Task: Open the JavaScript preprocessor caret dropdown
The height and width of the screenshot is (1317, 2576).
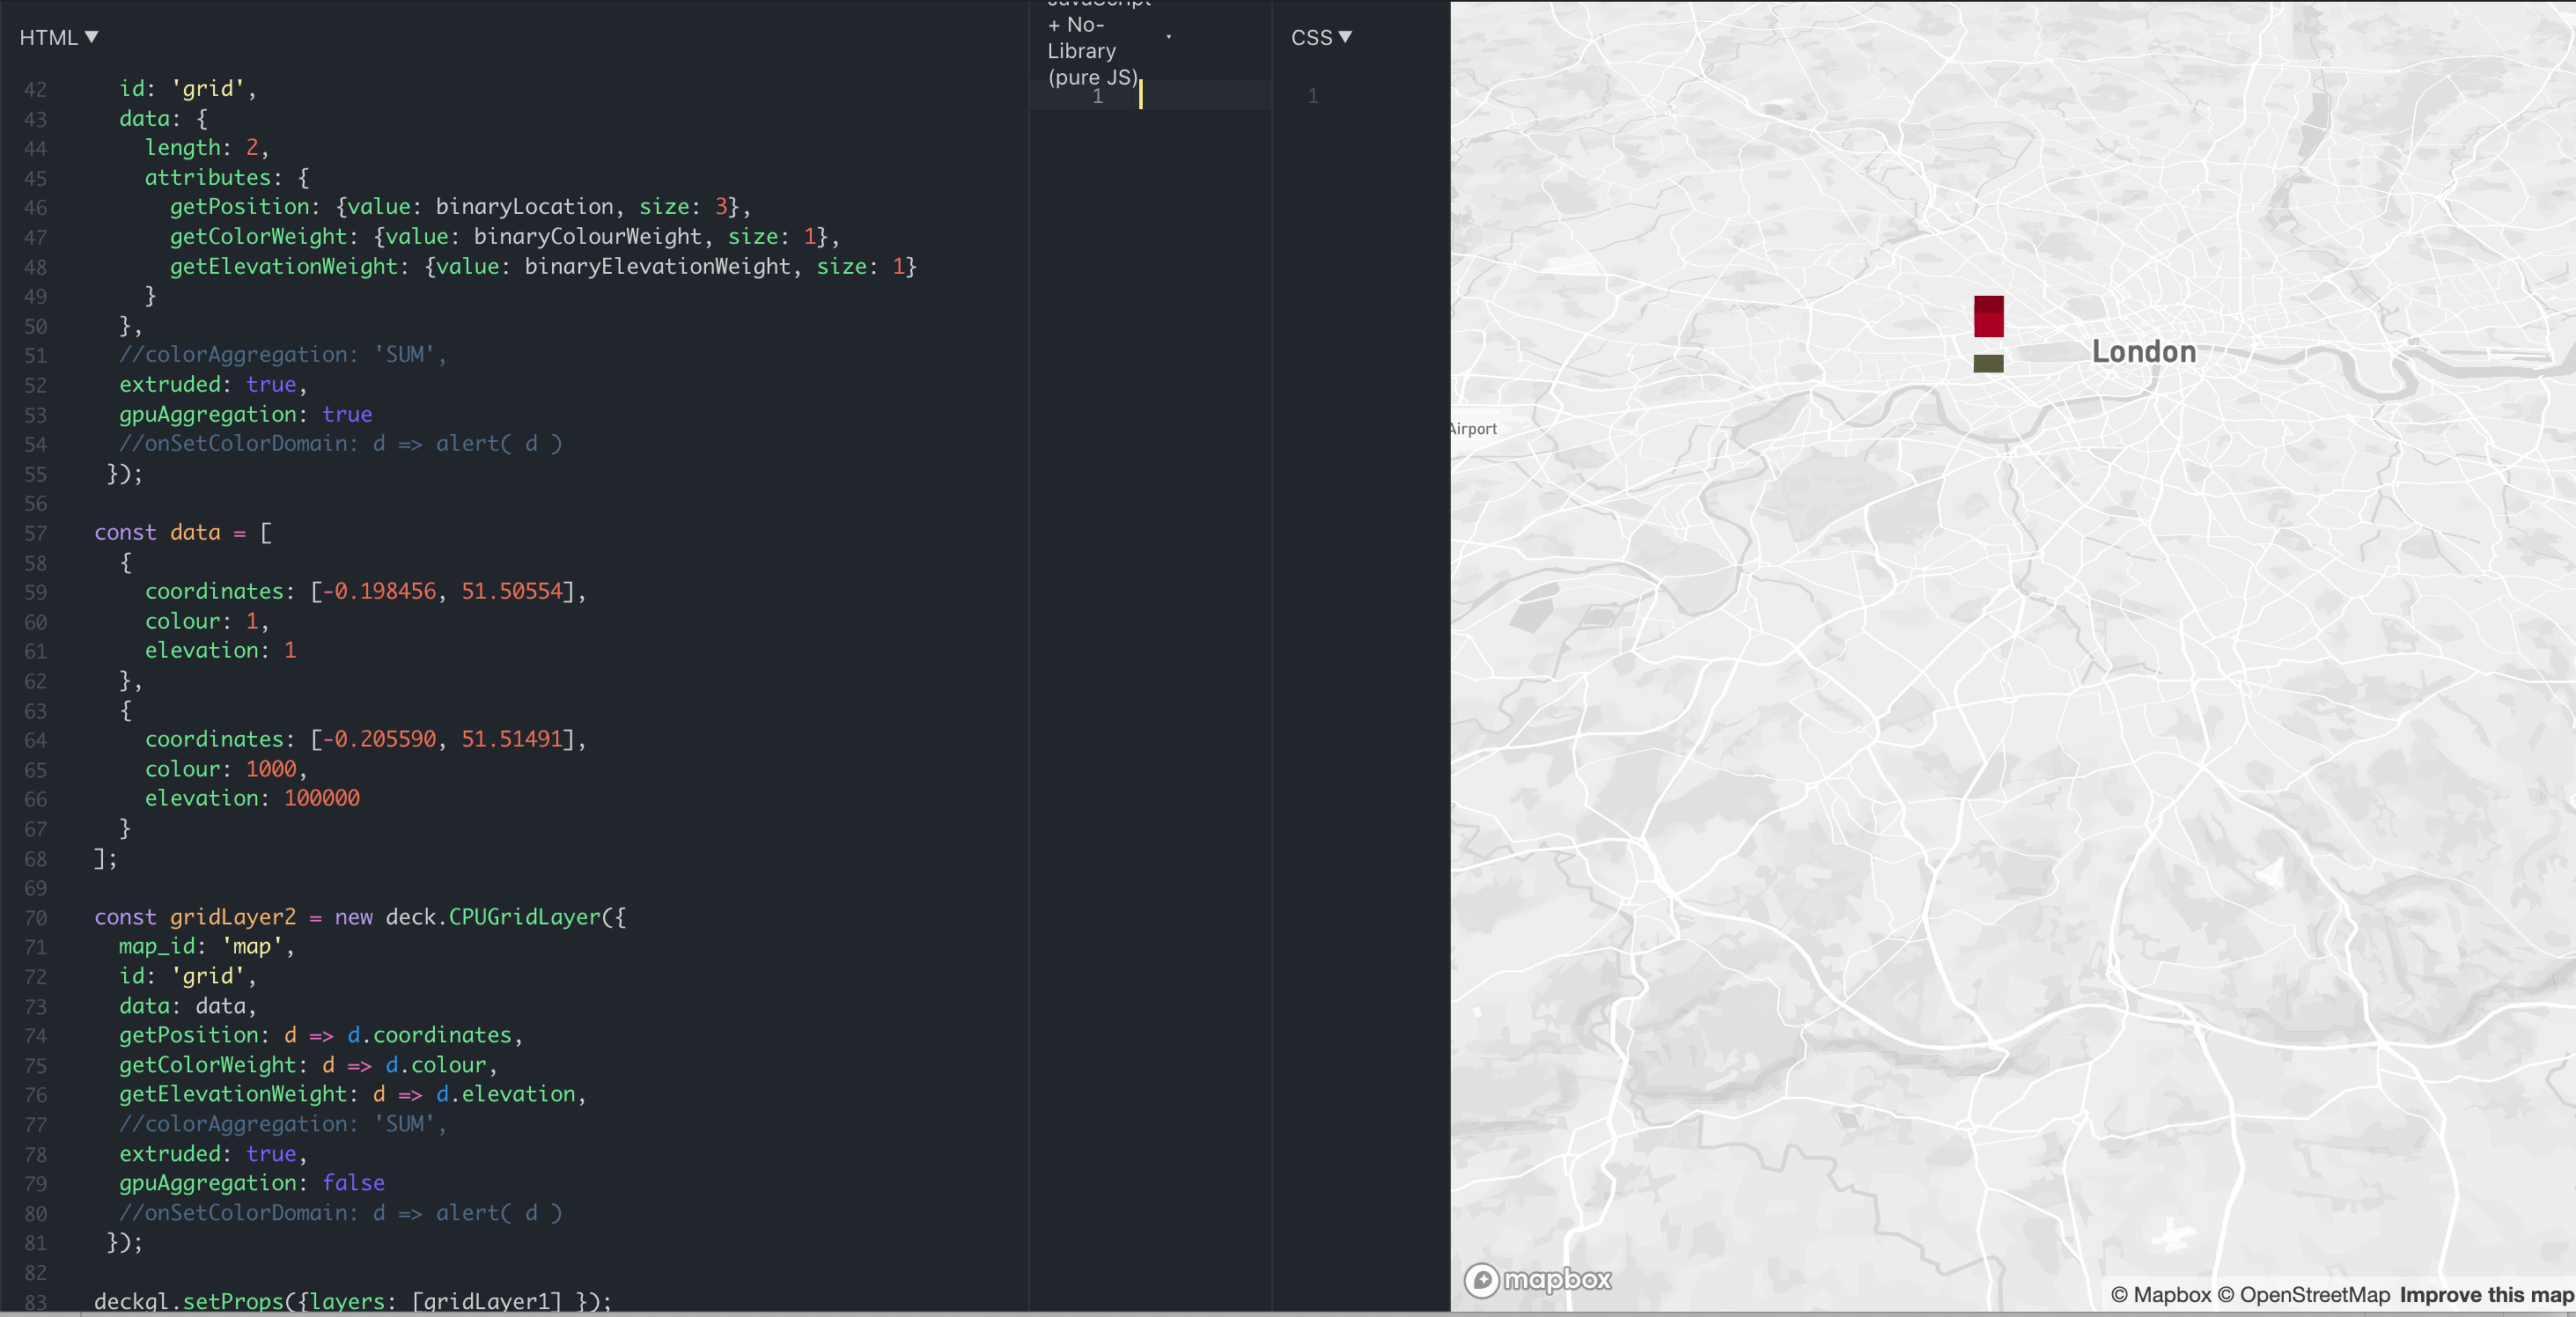Action: 1168,37
